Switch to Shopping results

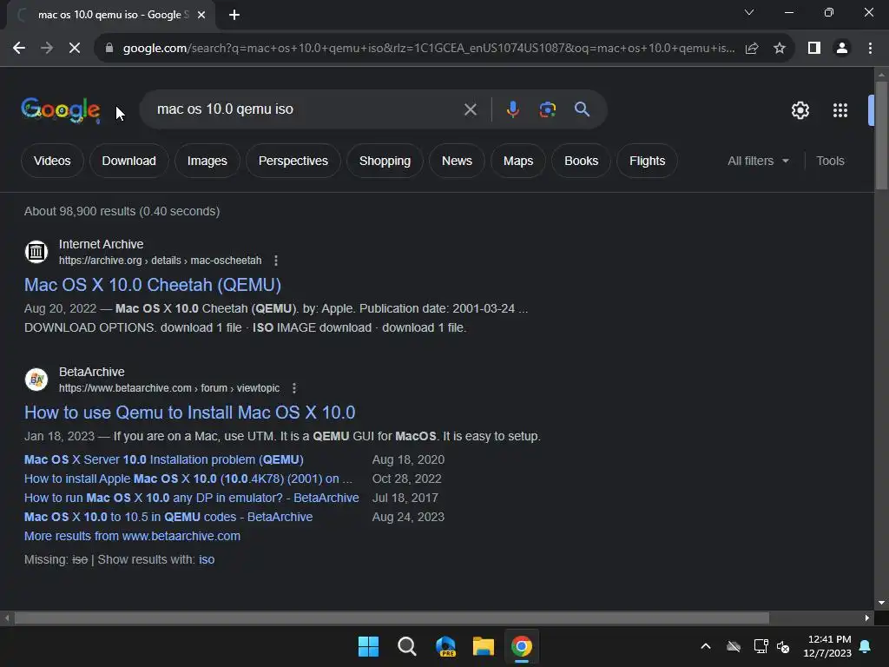coord(385,161)
